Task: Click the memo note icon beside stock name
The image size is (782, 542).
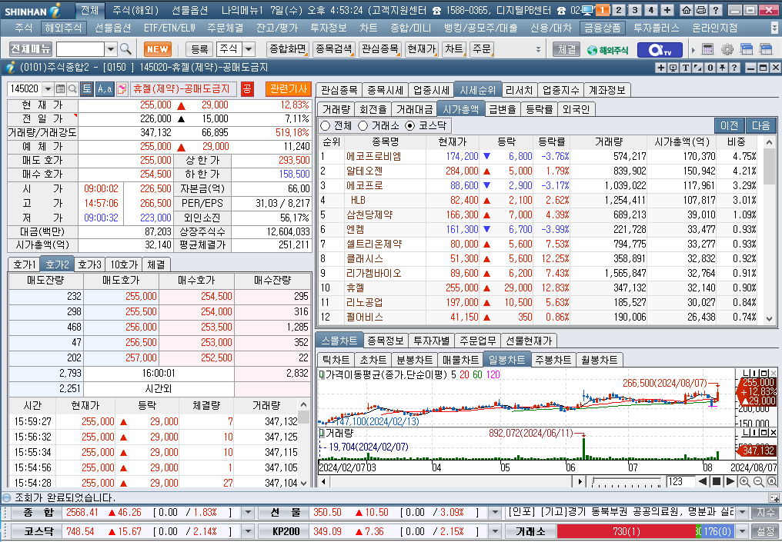Action: click(x=122, y=88)
